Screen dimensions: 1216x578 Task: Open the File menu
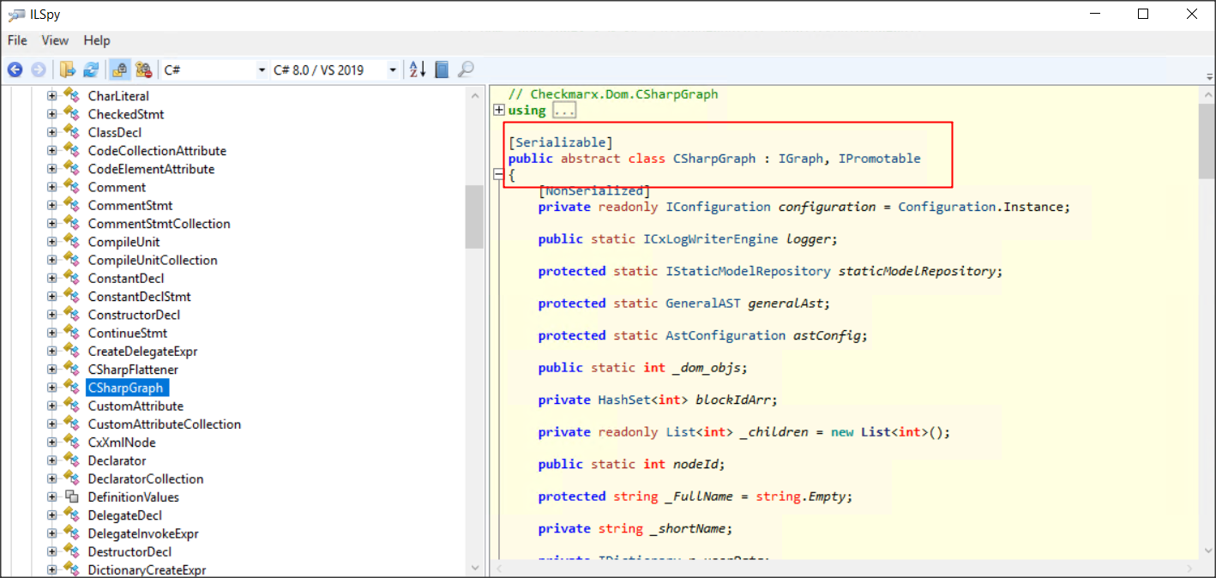coord(16,40)
